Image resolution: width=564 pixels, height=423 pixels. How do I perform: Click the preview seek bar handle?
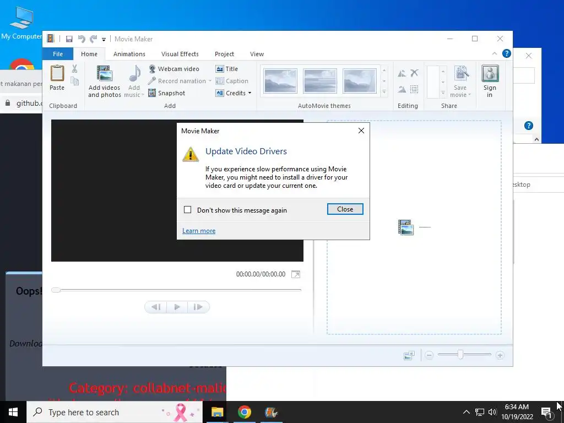[56, 290]
